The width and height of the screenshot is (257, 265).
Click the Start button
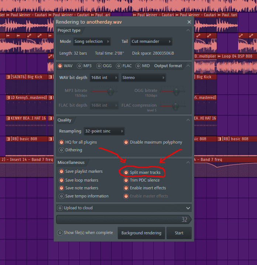(x=179, y=233)
